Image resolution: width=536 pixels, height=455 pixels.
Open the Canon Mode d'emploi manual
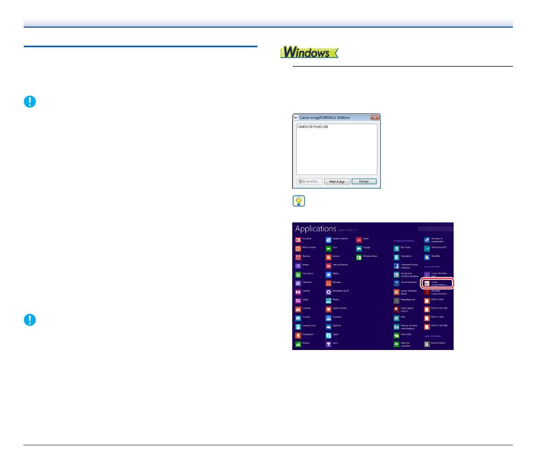[435, 344]
